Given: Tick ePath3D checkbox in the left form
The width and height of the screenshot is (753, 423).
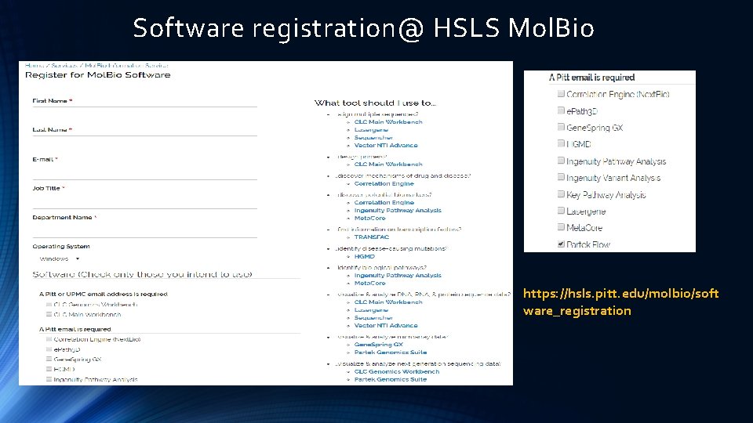Looking at the screenshot, I should click(x=49, y=349).
